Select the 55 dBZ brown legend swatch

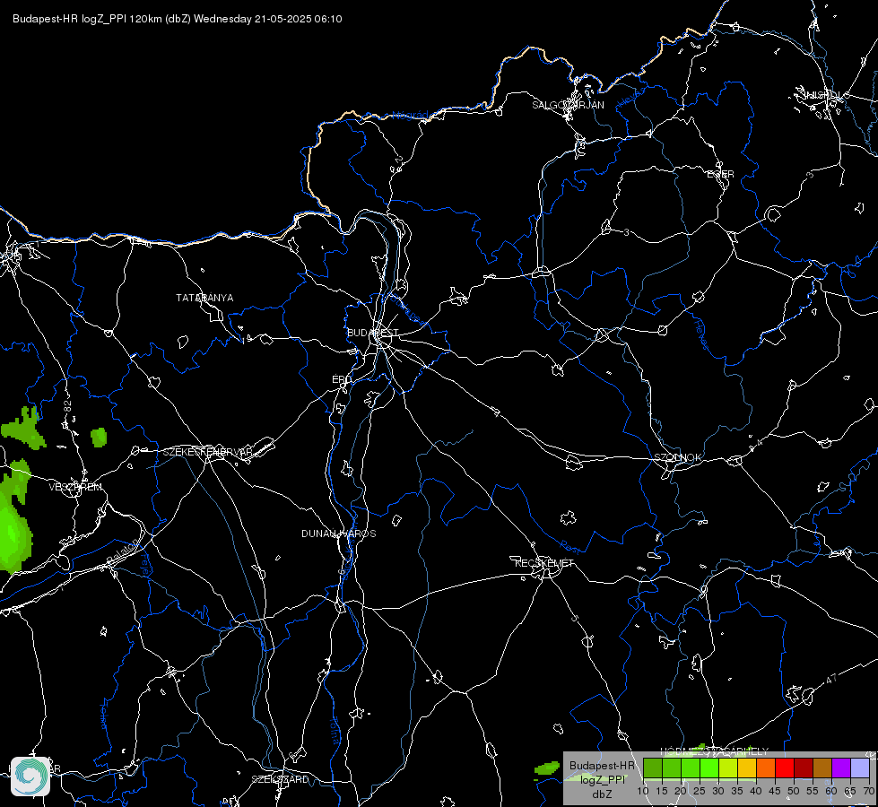tap(822, 768)
